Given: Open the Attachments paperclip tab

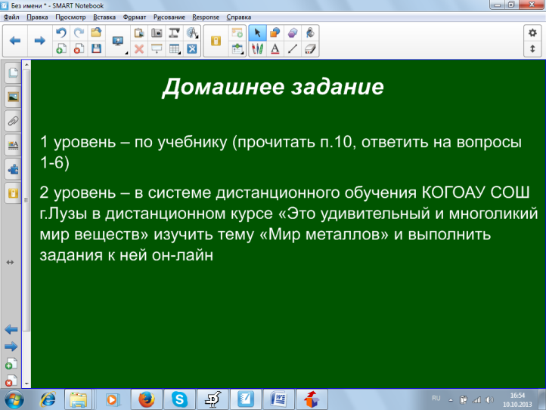Looking at the screenshot, I should click(13, 121).
